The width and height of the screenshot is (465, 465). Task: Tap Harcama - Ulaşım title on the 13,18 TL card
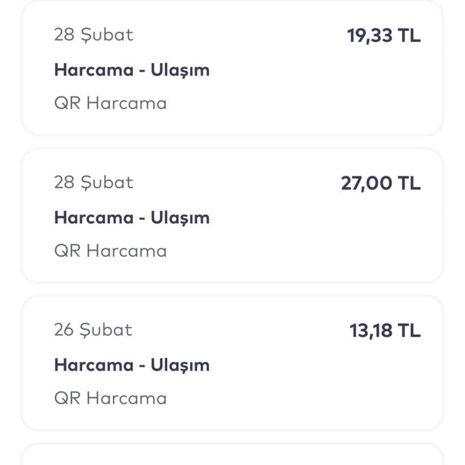(x=131, y=365)
